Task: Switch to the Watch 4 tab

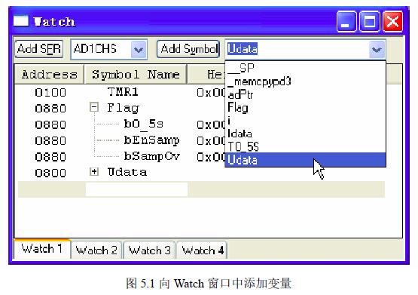Action: point(202,250)
